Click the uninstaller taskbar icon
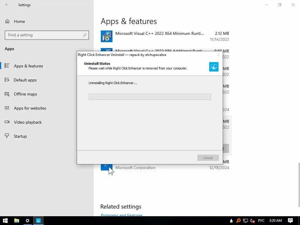Image resolution: width=300 pixels, height=225 pixels. [x=38, y=221]
